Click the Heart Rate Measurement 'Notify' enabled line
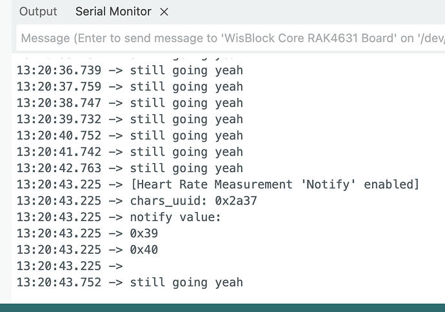The height and width of the screenshot is (312, 445). (x=217, y=185)
